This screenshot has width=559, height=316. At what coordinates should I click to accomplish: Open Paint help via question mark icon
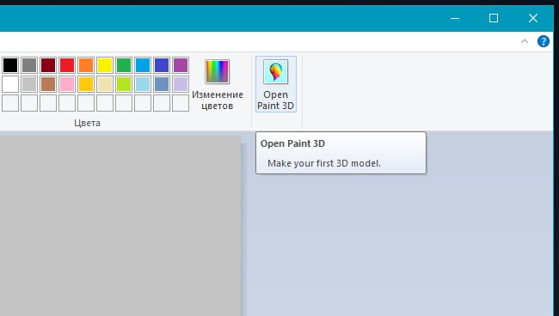tap(543, 41)
